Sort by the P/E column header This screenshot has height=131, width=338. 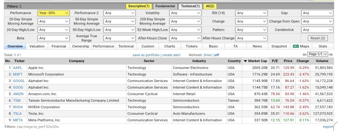point(275,61)
